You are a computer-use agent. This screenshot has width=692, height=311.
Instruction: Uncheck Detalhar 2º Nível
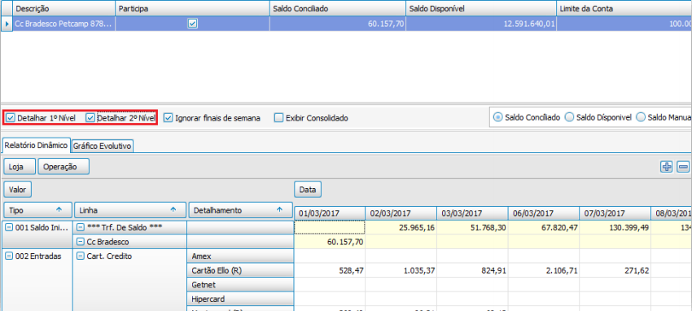90,118
